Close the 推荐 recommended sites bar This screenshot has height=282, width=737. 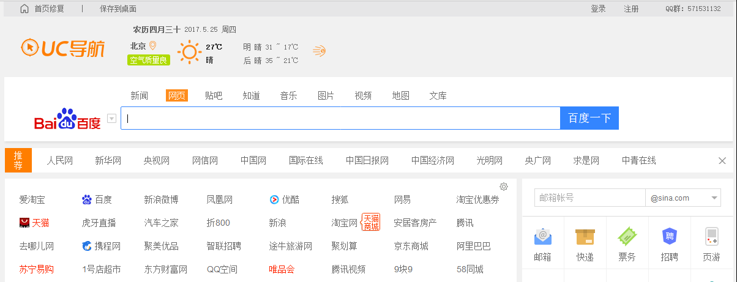point(722,160)
